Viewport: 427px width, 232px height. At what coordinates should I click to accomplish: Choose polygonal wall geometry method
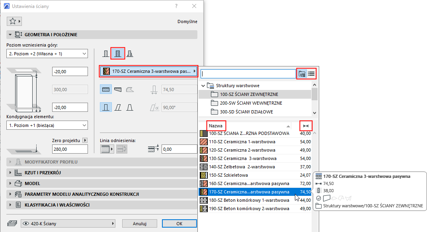click(x=130, y=89)
